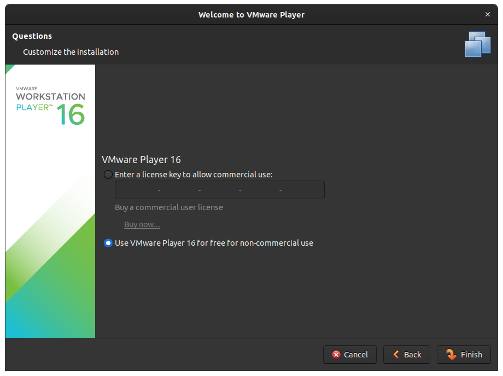The width and height of the screenshot is (503, 376).
Task: Click the Customize the installation label
Action: click(x=71, y=52)
